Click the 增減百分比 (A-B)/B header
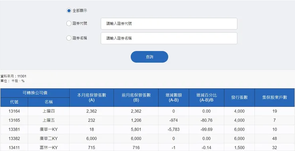295x151 pixels. 206,98
